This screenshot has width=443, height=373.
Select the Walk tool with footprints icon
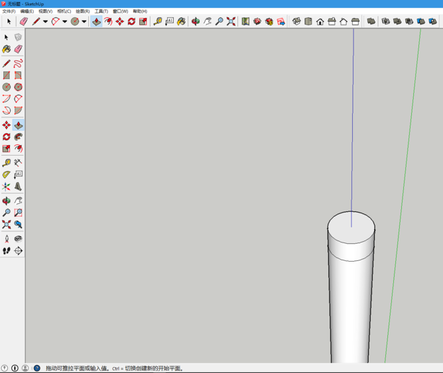point(7,251)
